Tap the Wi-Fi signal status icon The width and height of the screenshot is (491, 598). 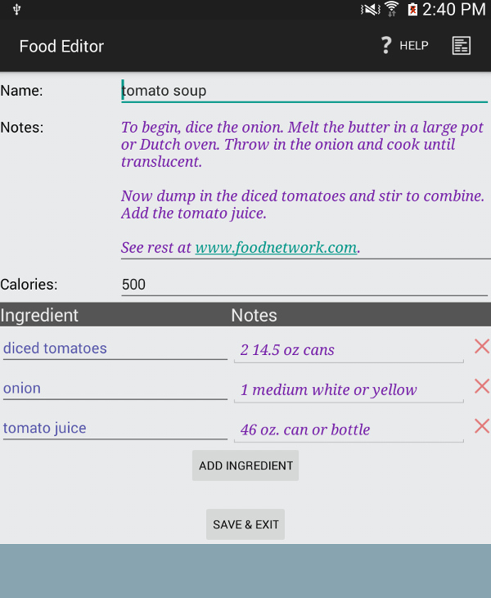(x=391, y=9)
